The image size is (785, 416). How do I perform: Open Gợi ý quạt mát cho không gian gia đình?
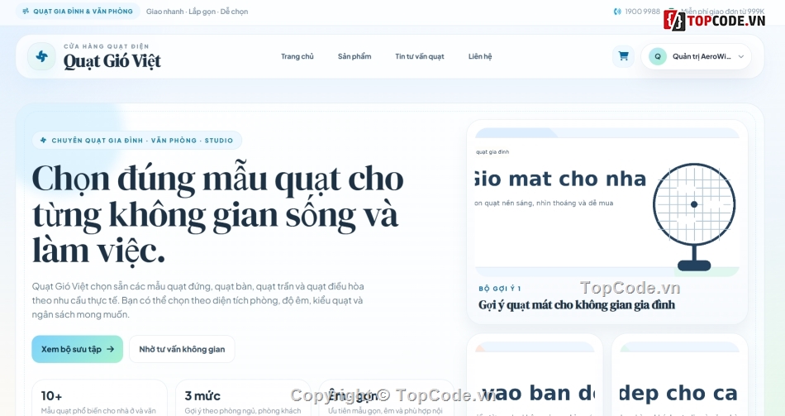(x=577, y=304)
